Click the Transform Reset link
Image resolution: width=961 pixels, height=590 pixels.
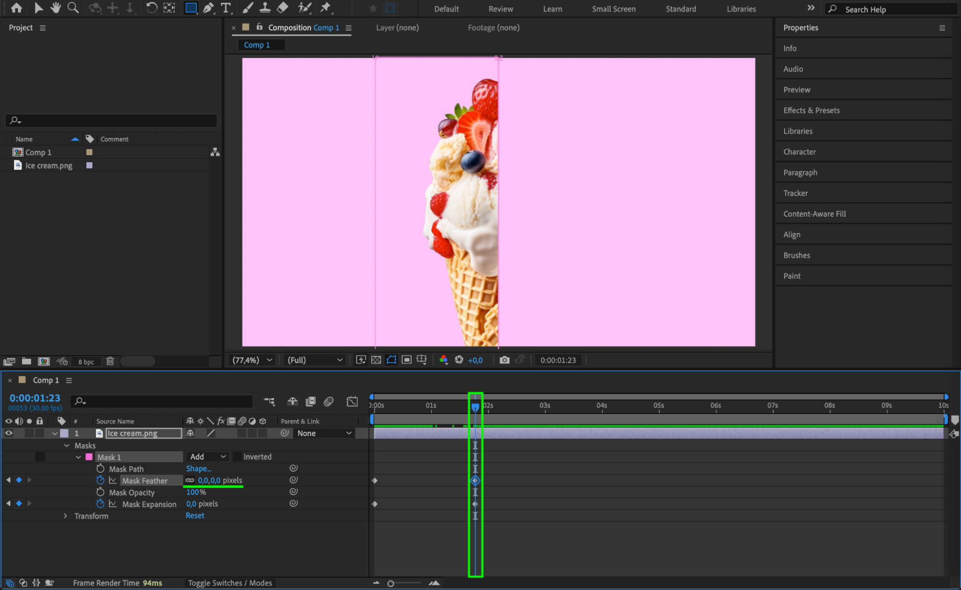(x=195, y=516)
